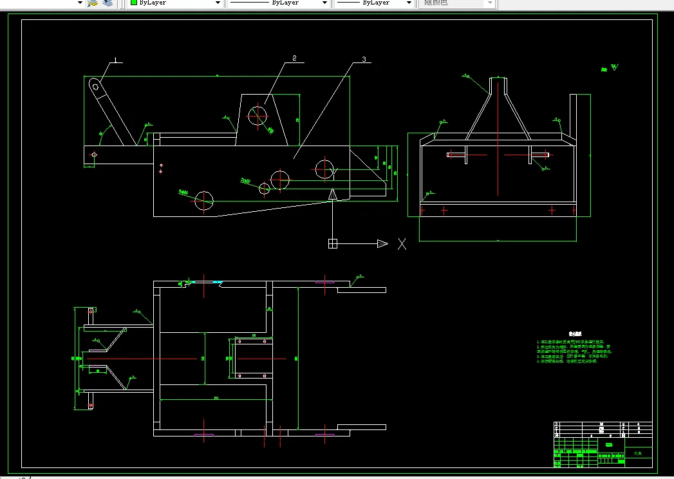The width and height of the screenshot is (674, 479).
Task: Click the X axis label of UCS icon
Action: pos(402,244)
